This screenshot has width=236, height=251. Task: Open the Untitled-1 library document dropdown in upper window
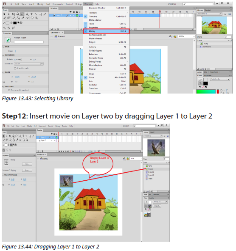[210, 14]
